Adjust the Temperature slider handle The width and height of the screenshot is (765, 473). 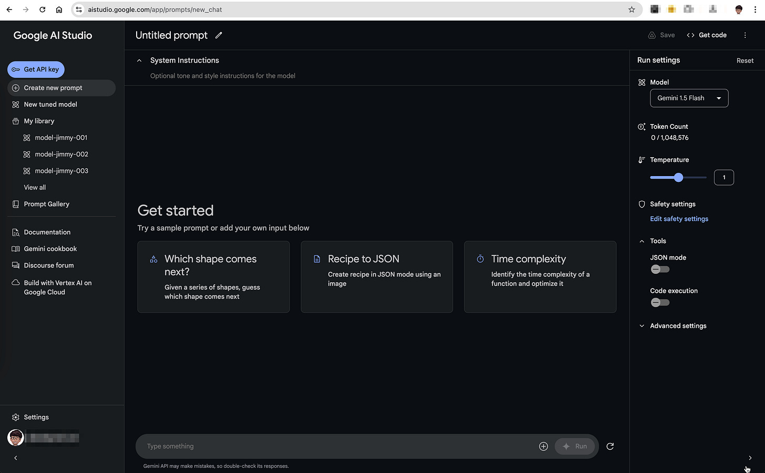click(x=678, y=178)
